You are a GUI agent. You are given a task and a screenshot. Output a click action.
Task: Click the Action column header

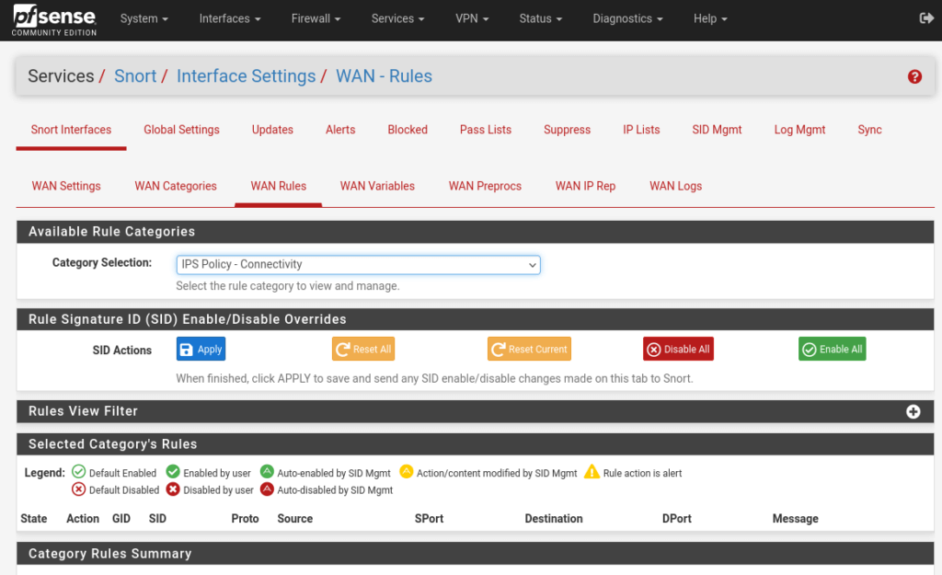[x=82, y=519]
